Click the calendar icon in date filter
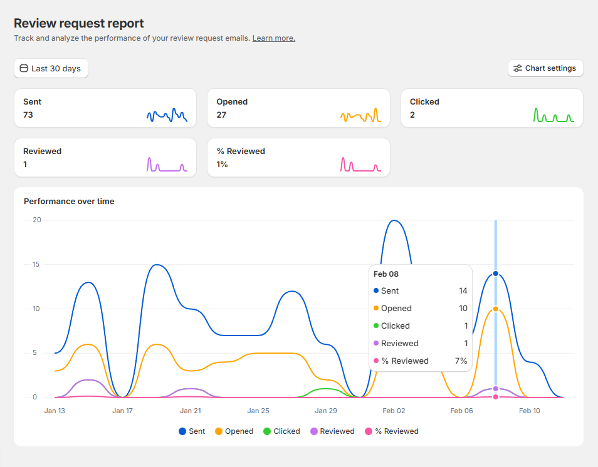 [24, 68]
